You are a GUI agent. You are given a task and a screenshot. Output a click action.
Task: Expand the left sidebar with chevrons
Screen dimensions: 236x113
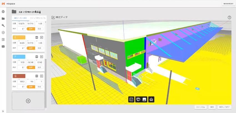coord(3,111)
